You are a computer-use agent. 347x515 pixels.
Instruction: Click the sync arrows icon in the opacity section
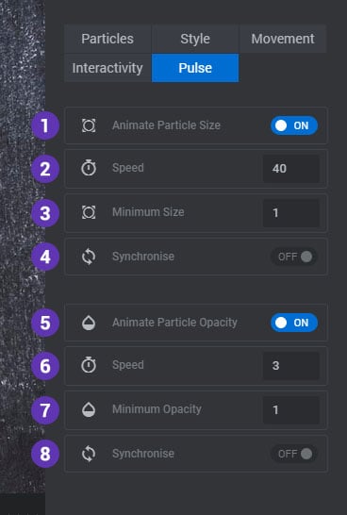coord(89,454)
